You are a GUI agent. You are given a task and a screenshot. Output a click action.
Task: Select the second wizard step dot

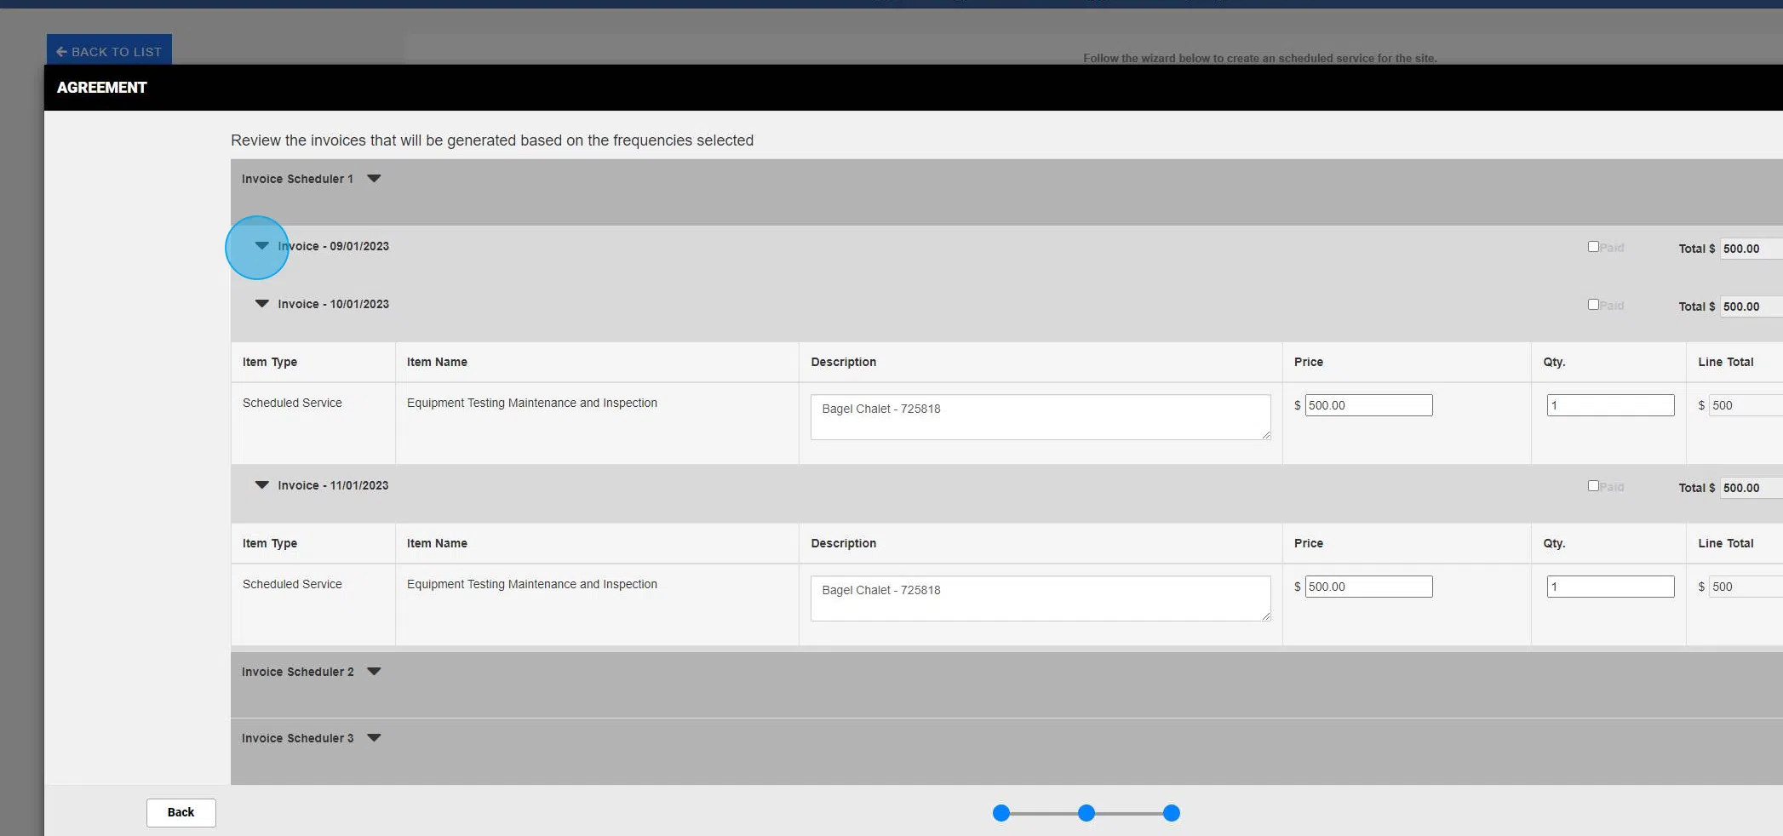(x=1086, y=813)
